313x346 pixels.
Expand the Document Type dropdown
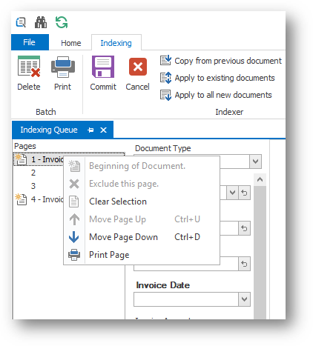click(x=255, y=162)
